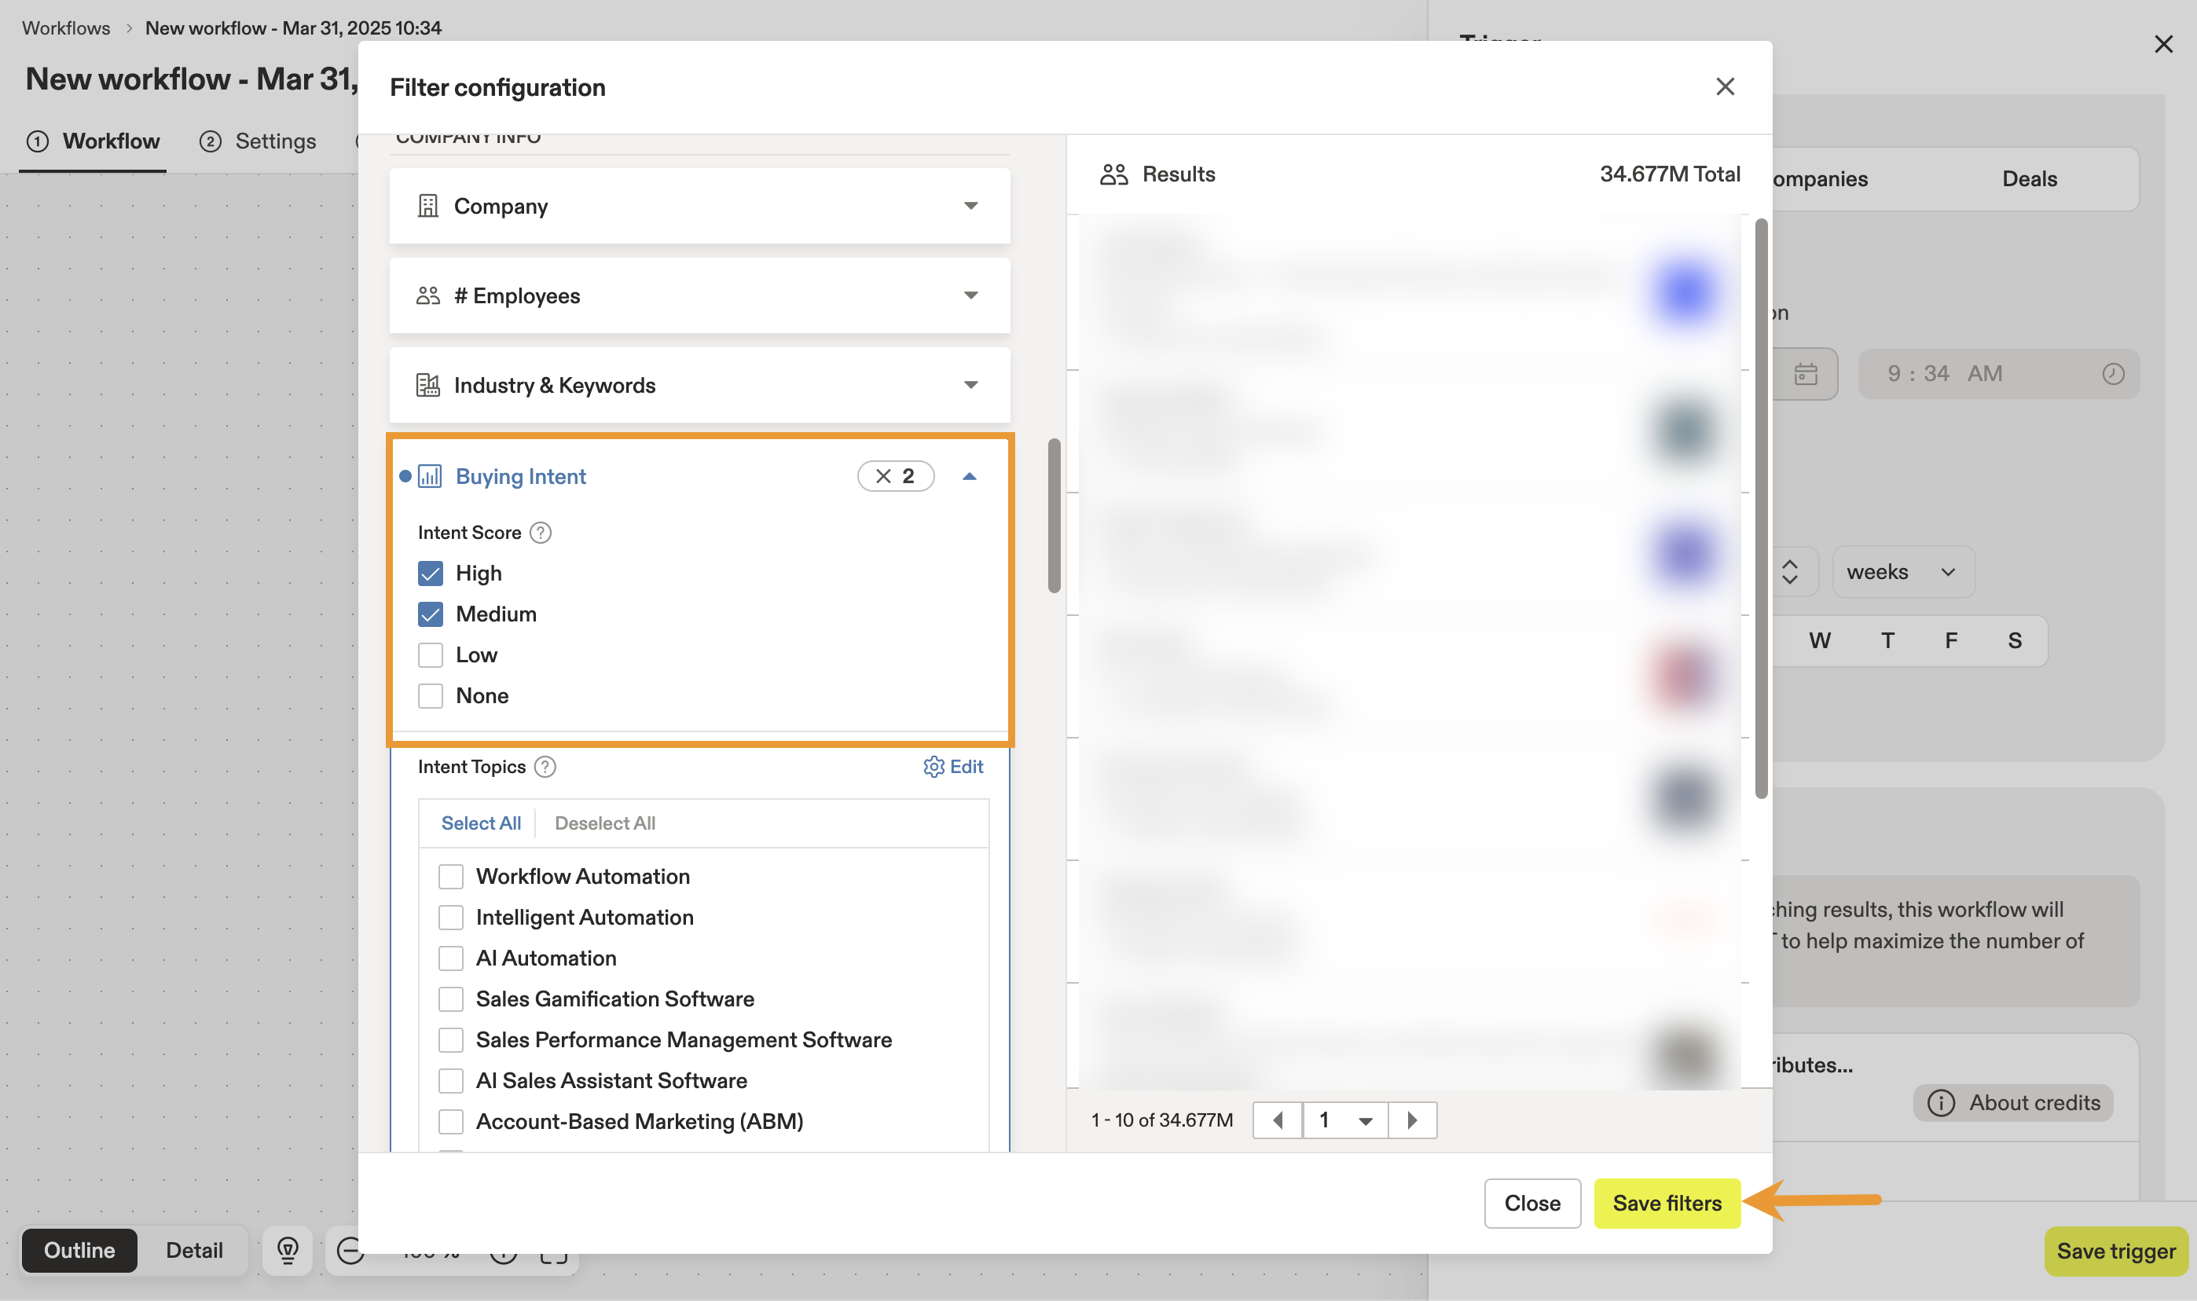Switch to Detail view mode
This screenshot has width=2197, height=1301.
point(194,1249)
